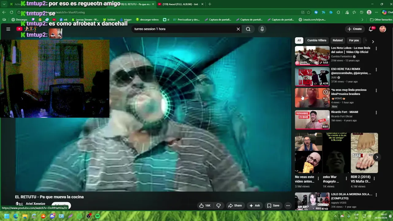The image size is (393, 221).
Task: Open the browser tab search dropdown
Action: 4,4
